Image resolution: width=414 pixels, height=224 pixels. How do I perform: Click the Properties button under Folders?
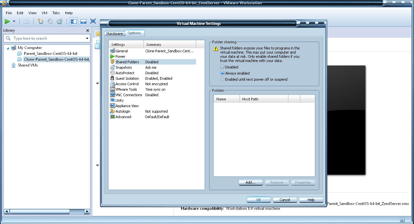303,182
